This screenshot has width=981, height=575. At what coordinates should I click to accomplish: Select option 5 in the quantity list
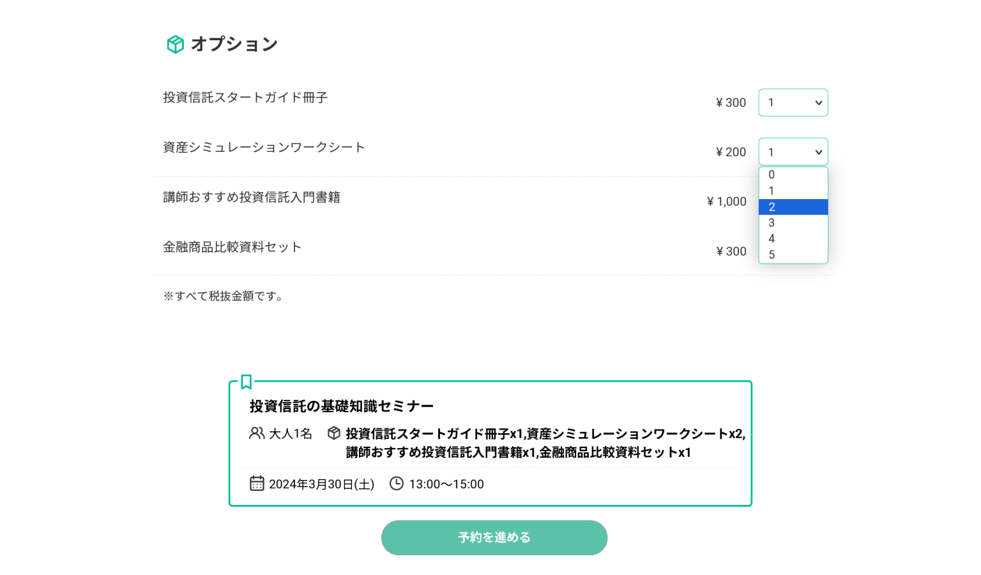click(x=793, y=255)
